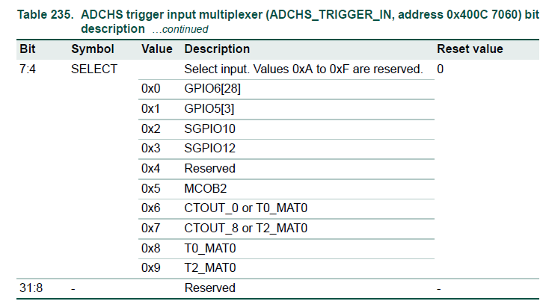Select the "Symbol" column header

[x=93, y=49]
